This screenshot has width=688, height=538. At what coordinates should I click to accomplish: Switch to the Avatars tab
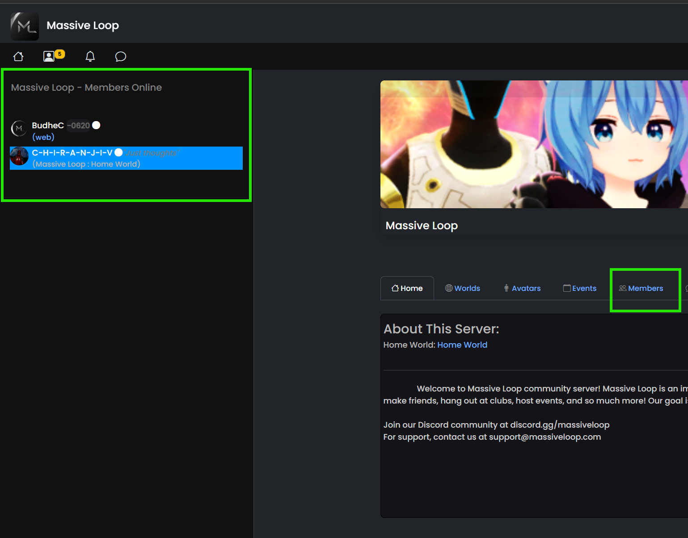[x=522, y=288]
